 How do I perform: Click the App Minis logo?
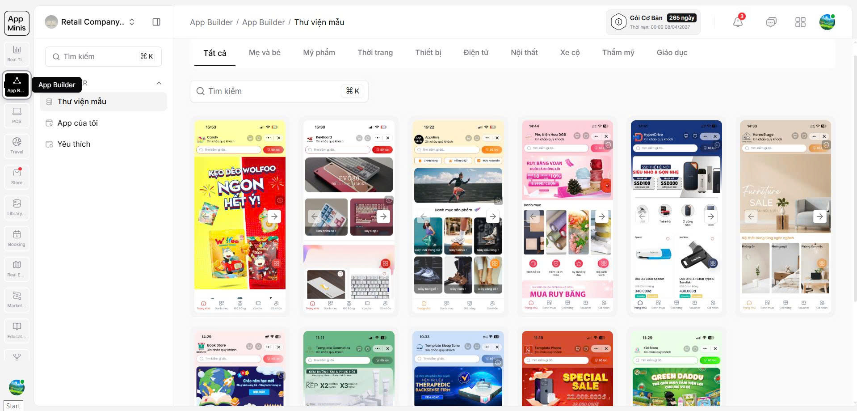(17, 23)
